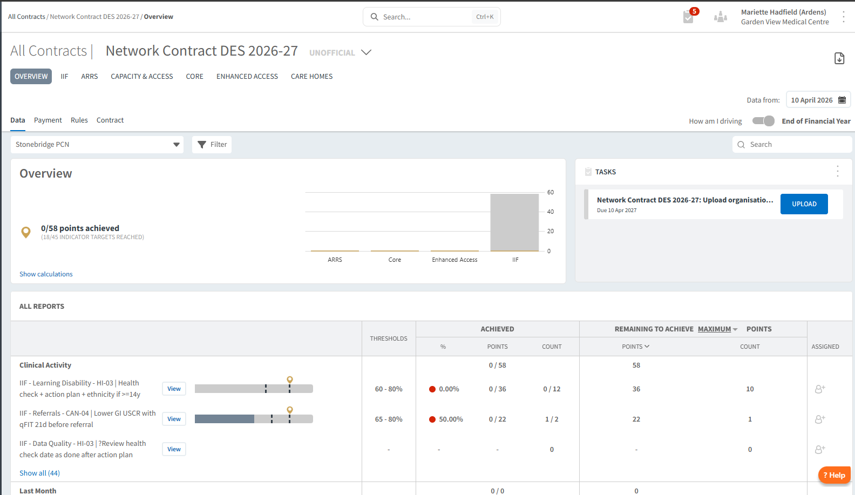
Task: Click the UPLOAD task button
Action: coord(804,204)
